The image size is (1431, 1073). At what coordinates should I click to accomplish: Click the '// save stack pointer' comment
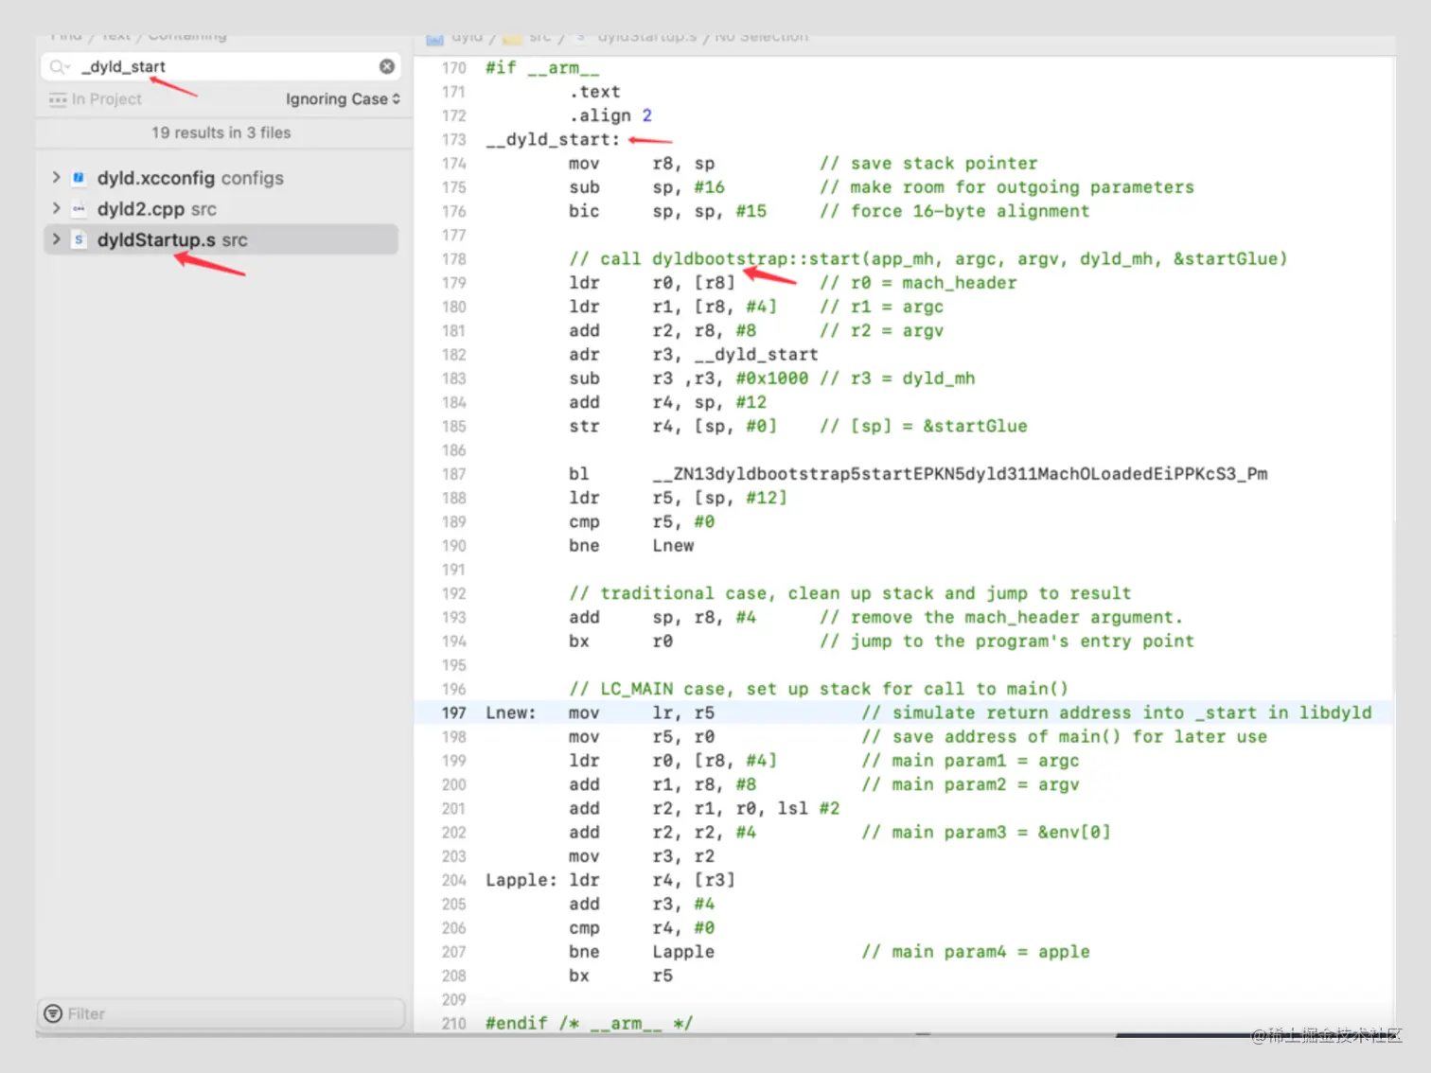pyautogui.click(x=928, y=164)
